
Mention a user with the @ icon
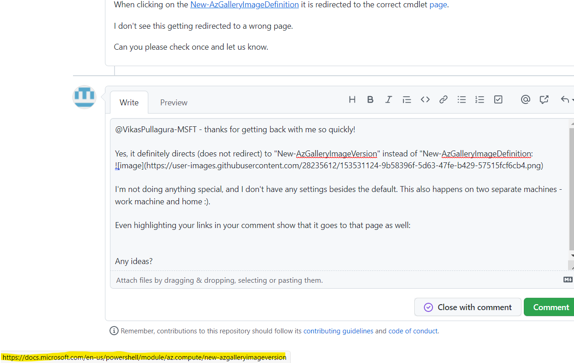coord(525,99)
